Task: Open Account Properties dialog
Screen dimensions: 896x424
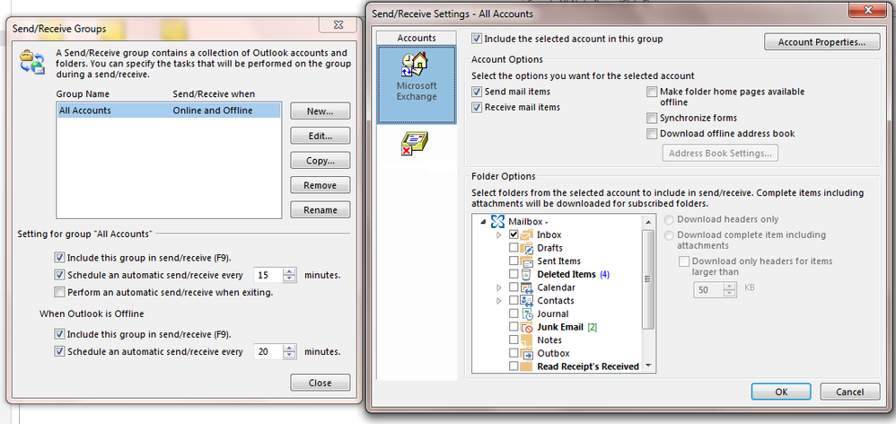Action: pos(821,41)
